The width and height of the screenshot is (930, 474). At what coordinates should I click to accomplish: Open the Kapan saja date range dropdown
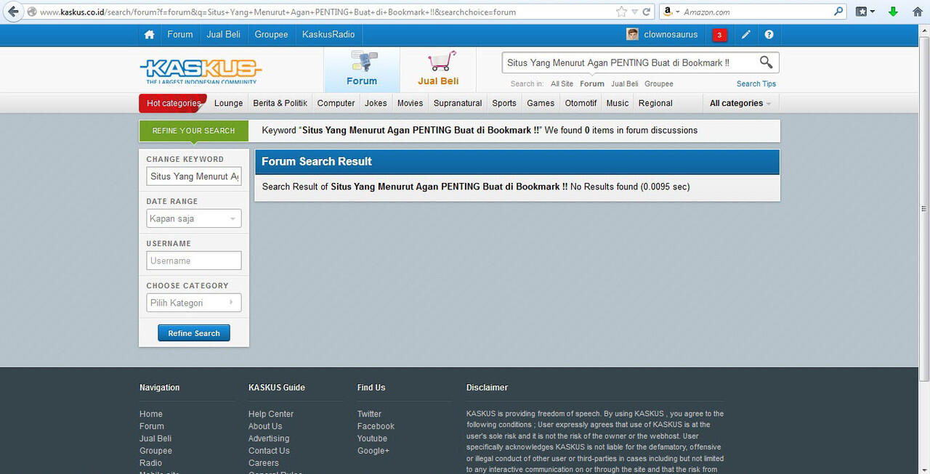coord(193,218)
